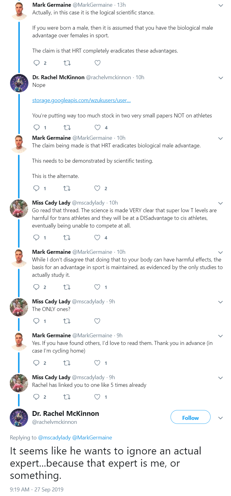
Task: Open dropdown menu on Mark Germaine's 13h tweet
Action: pyautogui.click(x=221, y=6)
